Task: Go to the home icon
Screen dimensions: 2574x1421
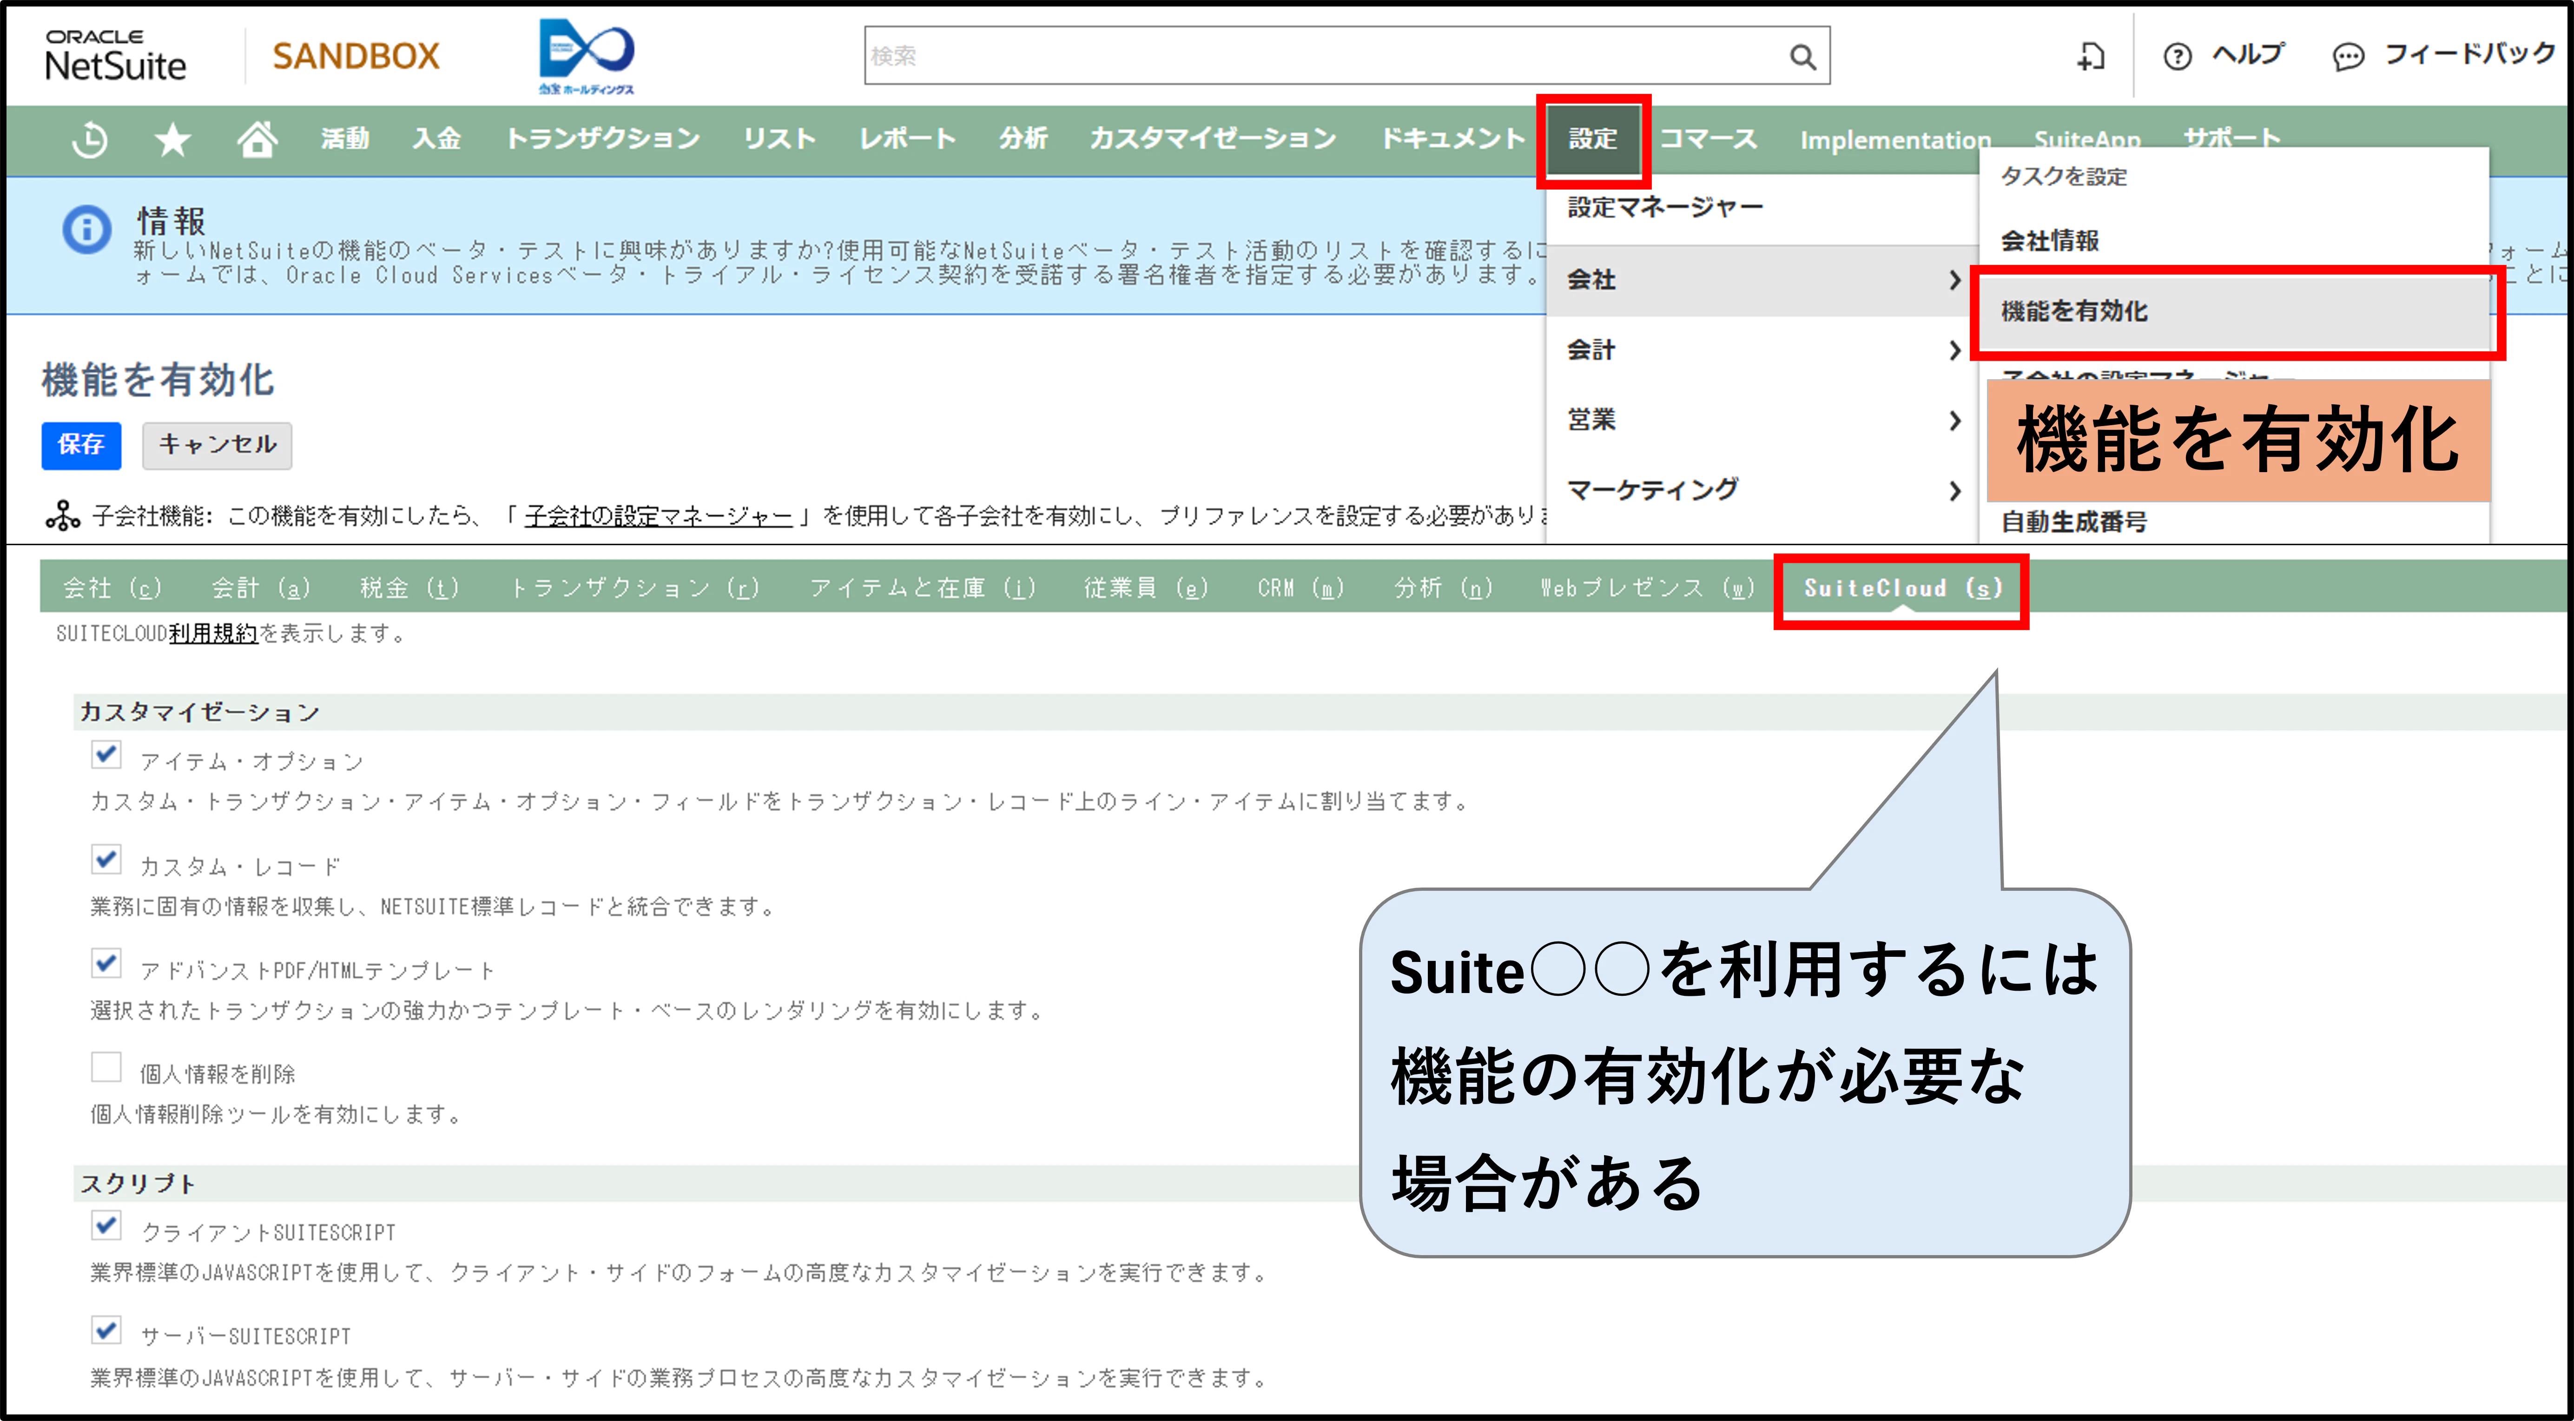Action: click(x=257, y=139)
